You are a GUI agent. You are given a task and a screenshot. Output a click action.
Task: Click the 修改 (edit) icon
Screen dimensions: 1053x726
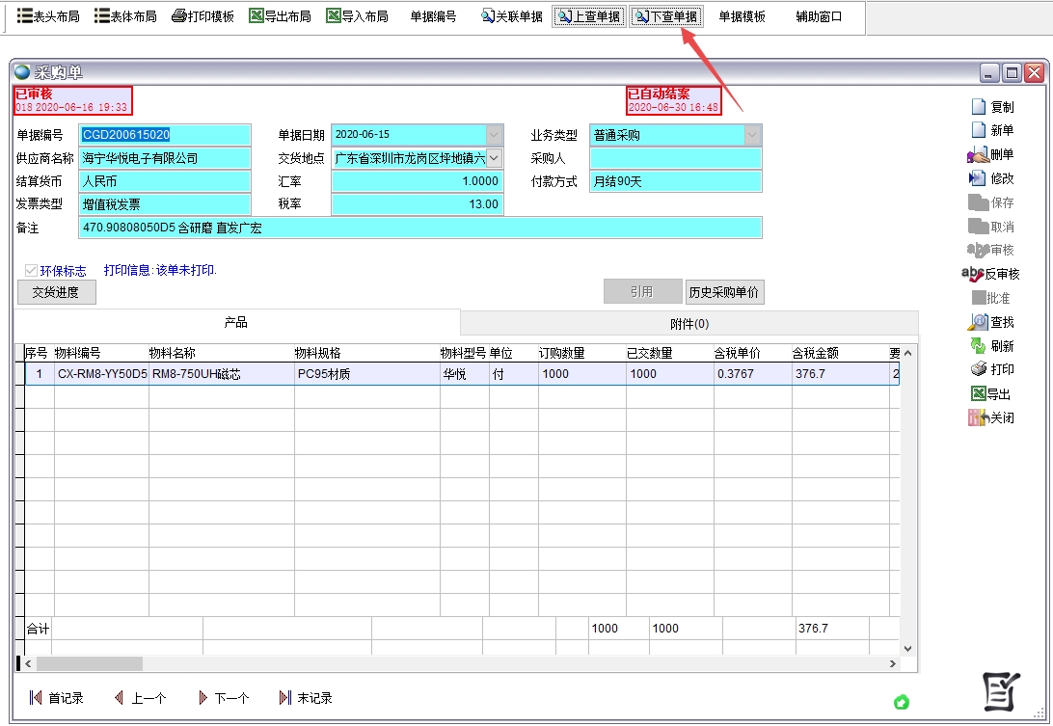pos(978,178)
